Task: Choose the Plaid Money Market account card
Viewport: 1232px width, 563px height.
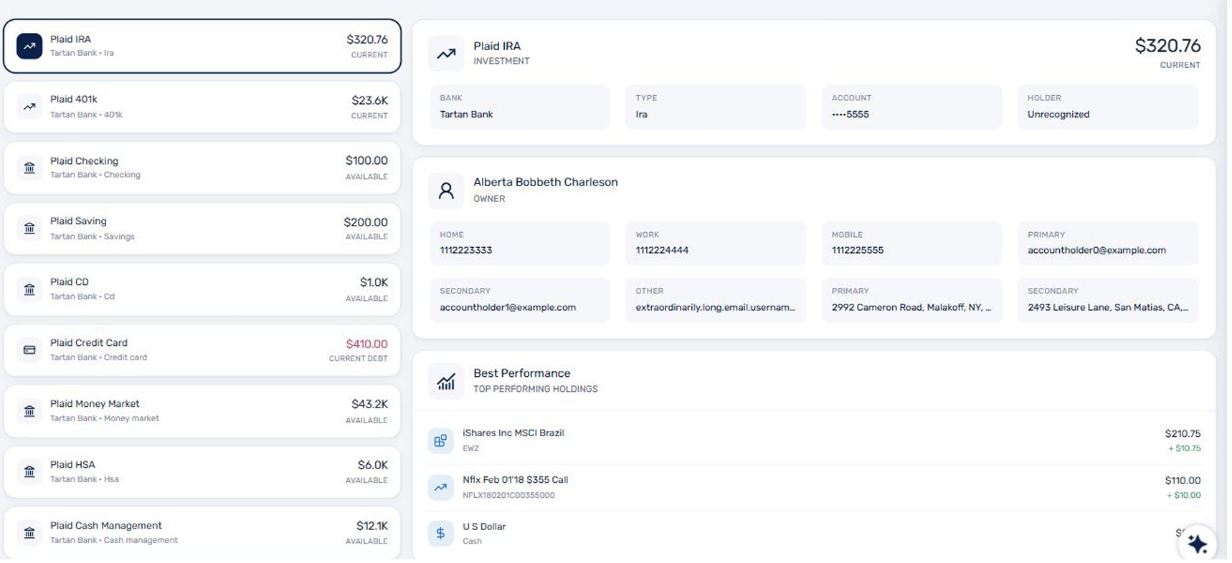Action: (x=202, y=411)
